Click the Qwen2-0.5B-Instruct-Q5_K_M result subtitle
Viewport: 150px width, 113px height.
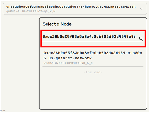tap(68, 63)
